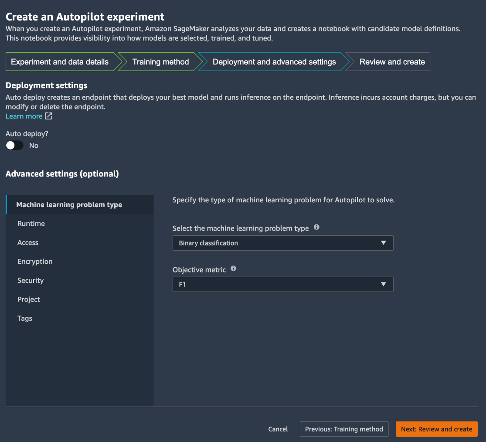This screenshot has height=442, width=486.
Task: Show the Encryption settings section
Action: point(35,262)
